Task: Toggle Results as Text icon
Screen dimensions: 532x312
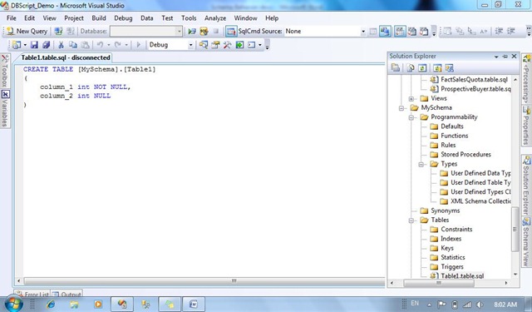Action: coord(412,32)
